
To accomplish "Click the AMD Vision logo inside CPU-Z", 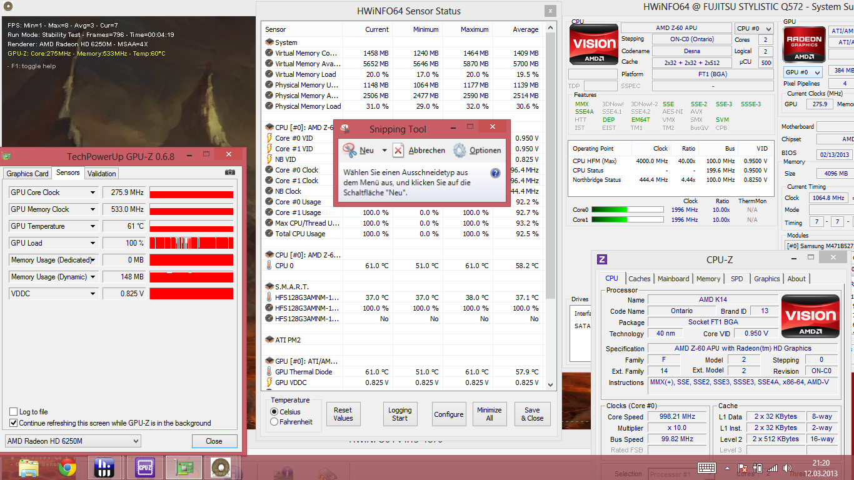I will pos(811,316).
